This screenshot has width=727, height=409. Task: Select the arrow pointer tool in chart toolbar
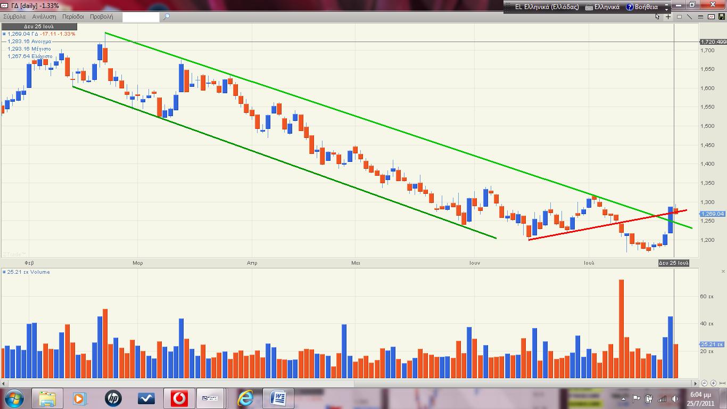657,17
